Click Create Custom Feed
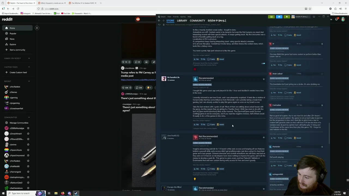This screenshot has width=349, height=196. [17, 72]
